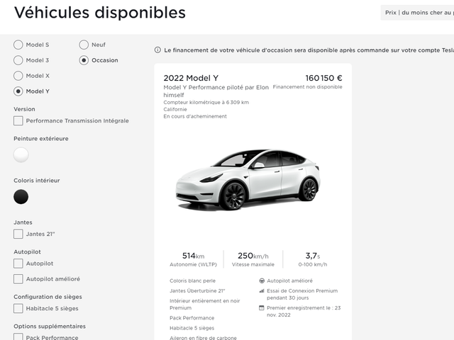The image size is (454, 340).
Task: Click the Californie location text
Action: click(x=175, y=109)
